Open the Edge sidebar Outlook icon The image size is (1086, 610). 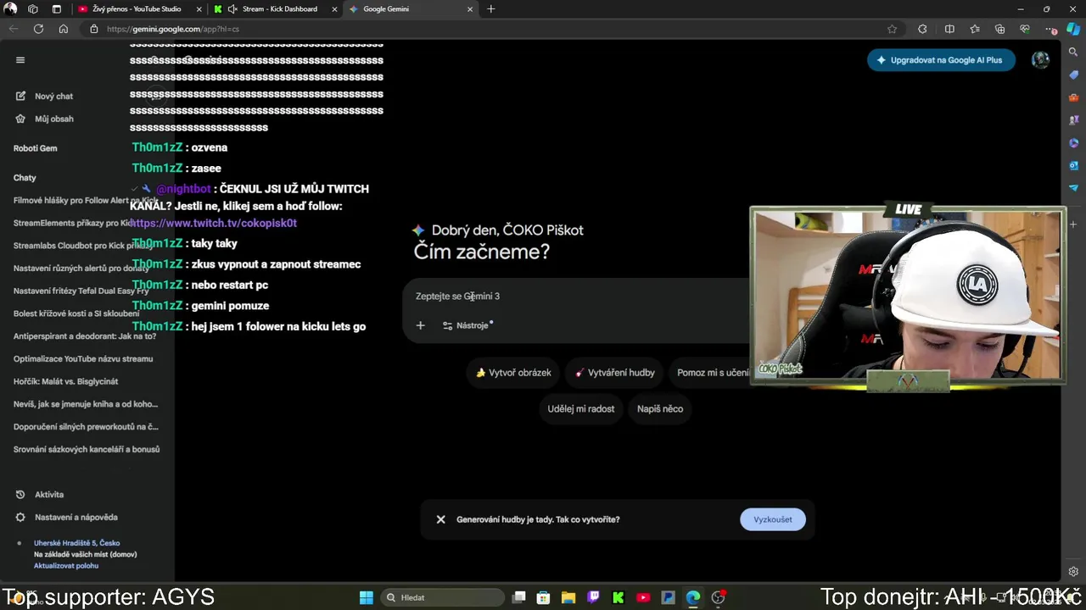tap(1073, 165)
